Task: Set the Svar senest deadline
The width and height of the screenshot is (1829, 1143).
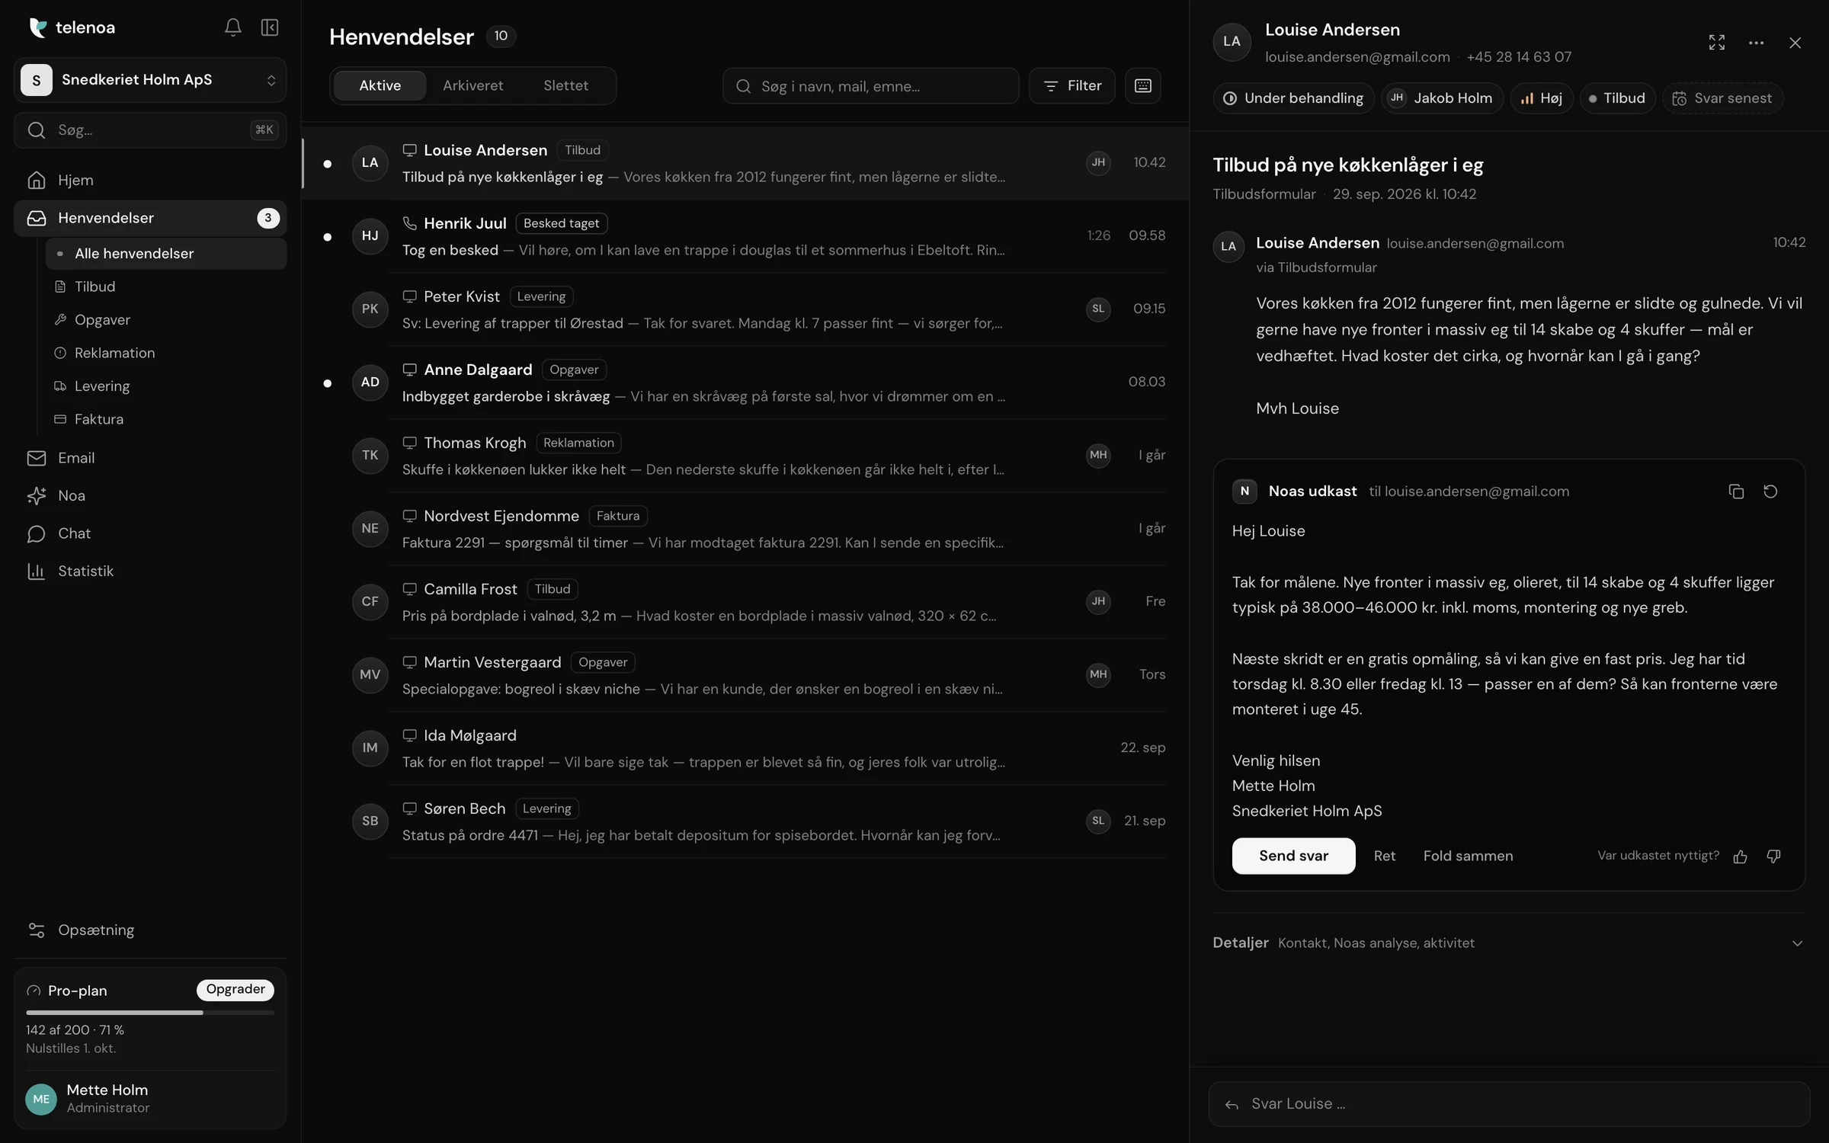Action: [x=1722, y=98]
